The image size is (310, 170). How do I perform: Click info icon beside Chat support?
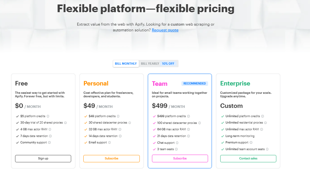click(x=177, y=143)
